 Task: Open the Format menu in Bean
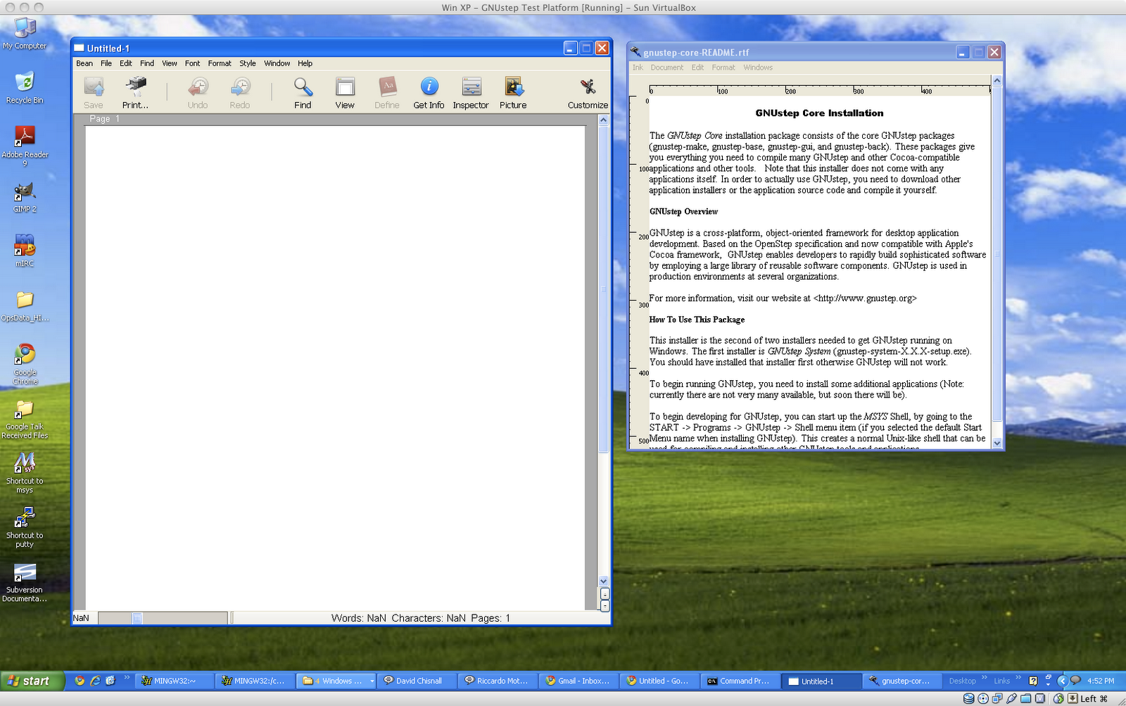[219, 63]
